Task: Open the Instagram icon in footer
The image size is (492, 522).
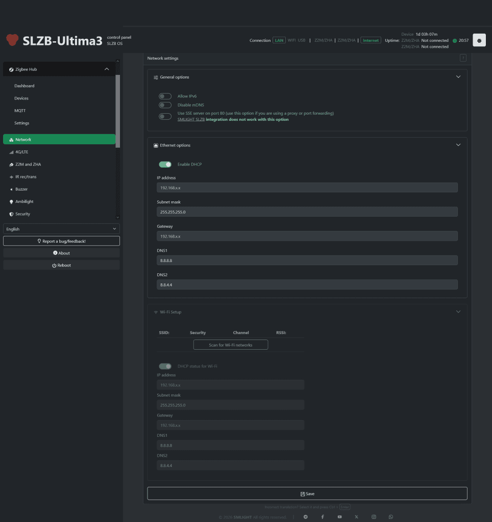Action: point(374,517)
